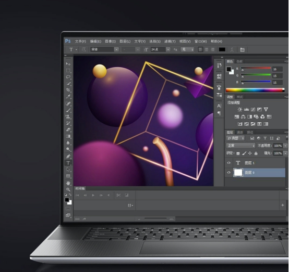
Task: Select the Zoom tool in toolbar
Action: pos(68,189)
